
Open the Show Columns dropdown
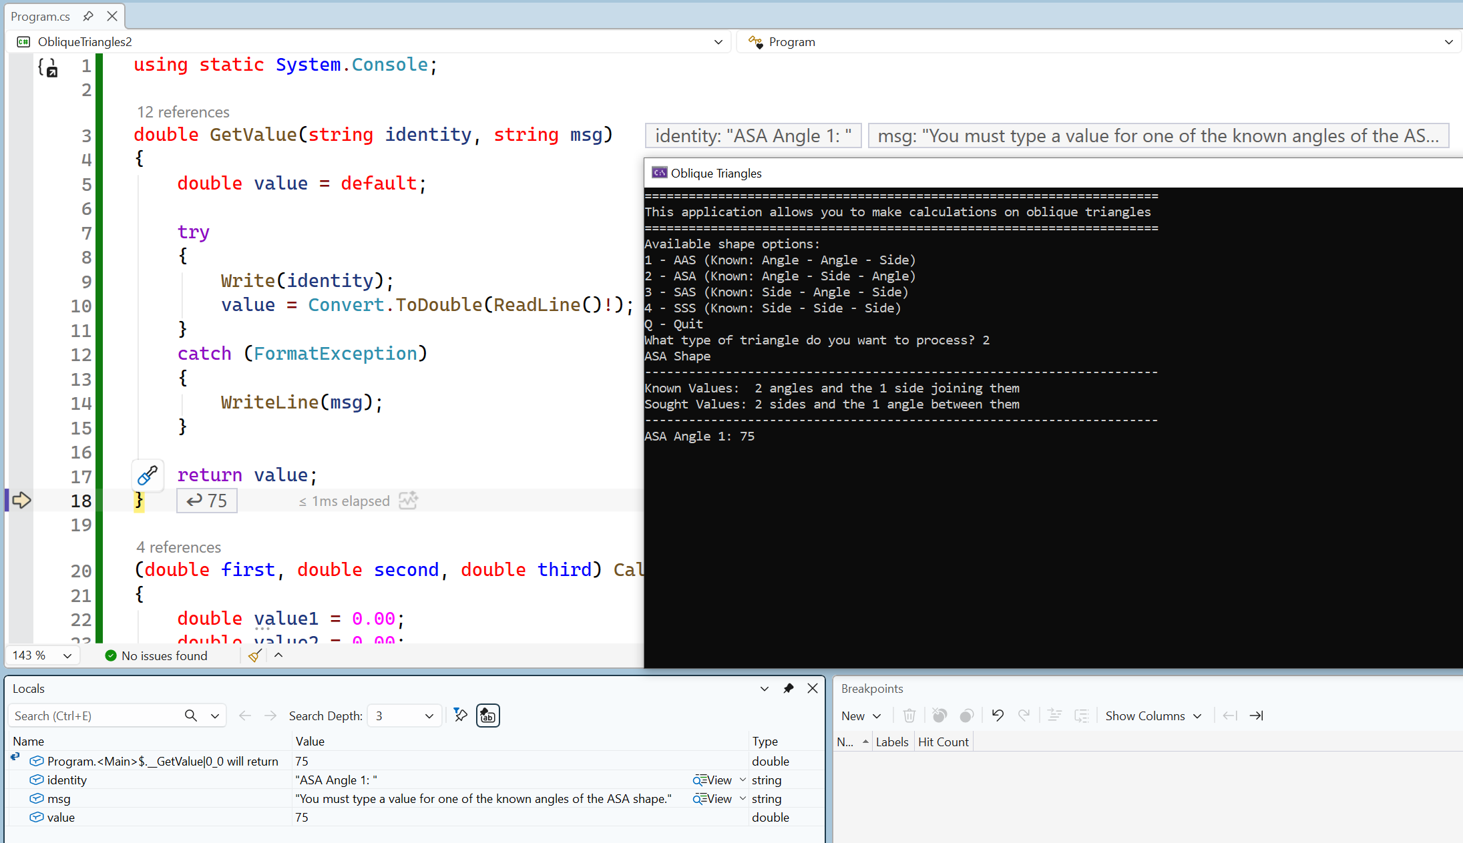click(x=1153, y=716)
